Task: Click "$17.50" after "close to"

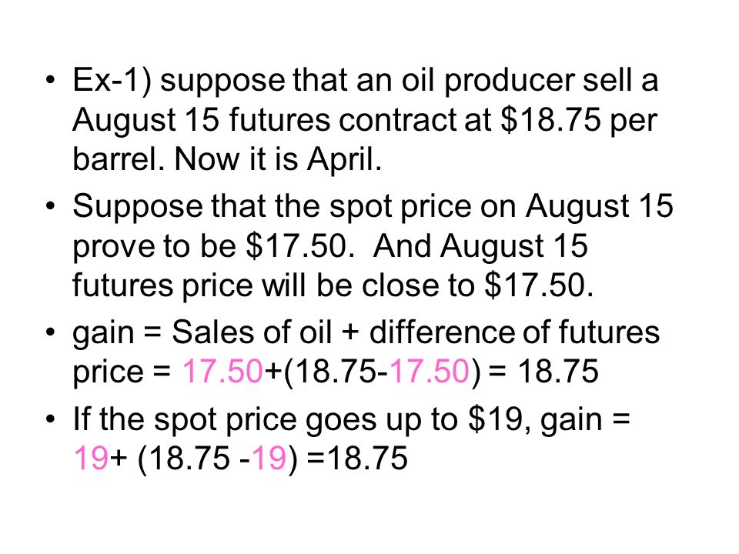Action: 534,285
